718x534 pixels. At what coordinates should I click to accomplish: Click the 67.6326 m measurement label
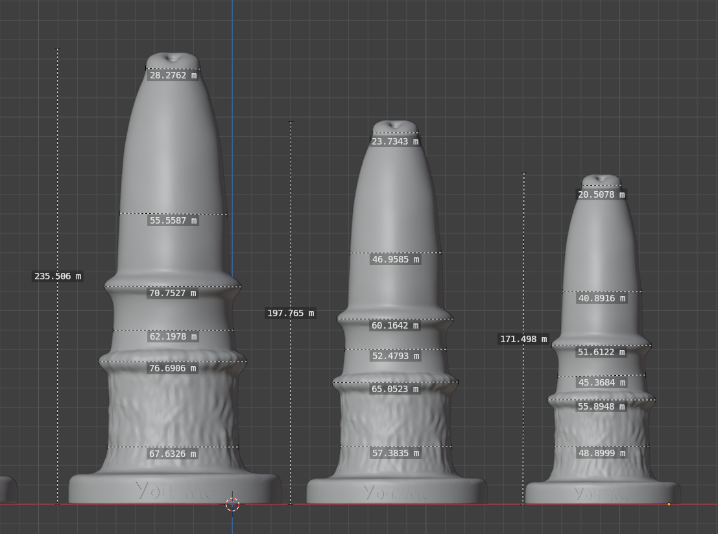173,454
